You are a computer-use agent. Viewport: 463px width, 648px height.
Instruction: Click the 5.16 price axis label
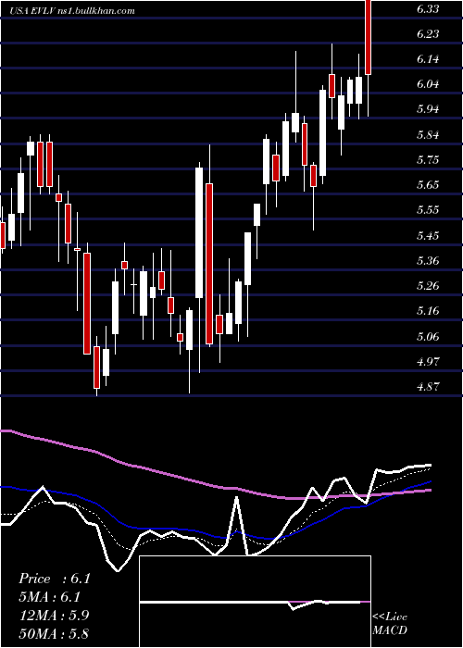tap(428, 311)
